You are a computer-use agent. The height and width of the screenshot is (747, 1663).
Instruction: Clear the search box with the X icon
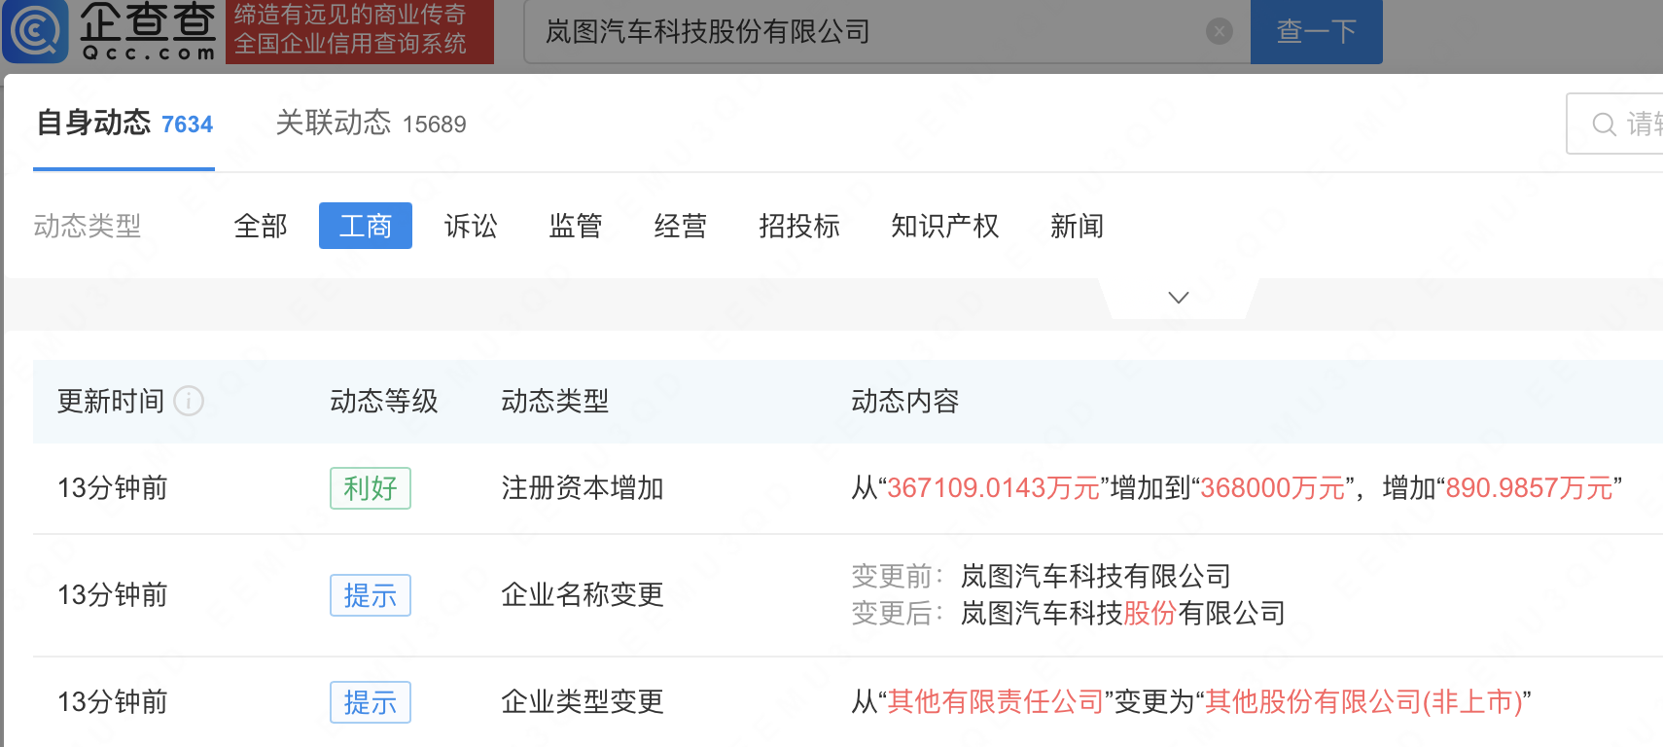coord(1219,31)
